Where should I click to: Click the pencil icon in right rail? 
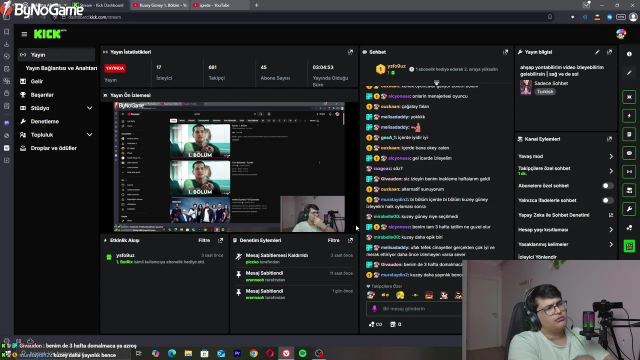point(629,73)
